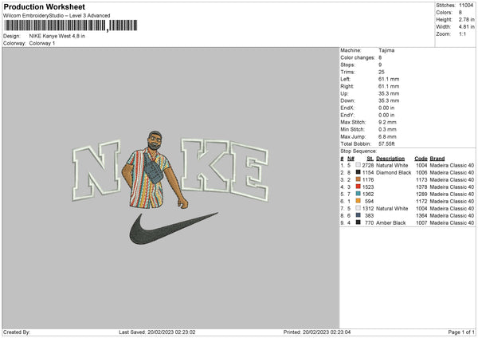The width and height of the screenshot is (478, 338).
Task: Select the 'Last Saved: 20/02/2023 02:23:02' text
Action: [x=157, y=332]
